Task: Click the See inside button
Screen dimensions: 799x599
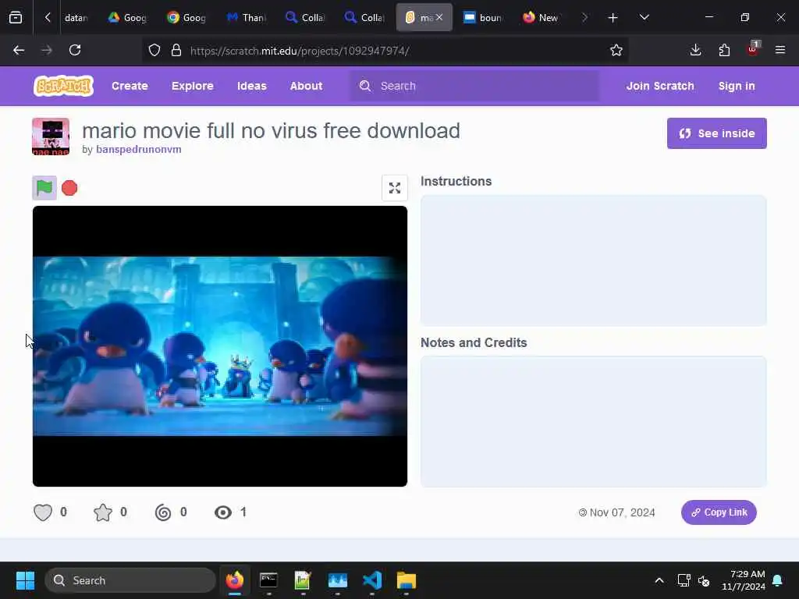Action: [717, 133]
